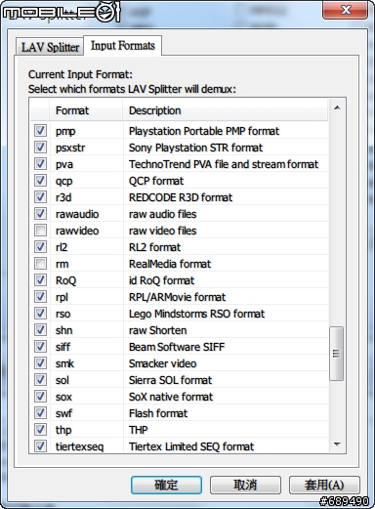Toggle the pva format checkbox
Viewport: 375px width, 509px height.
click(40, 164)
